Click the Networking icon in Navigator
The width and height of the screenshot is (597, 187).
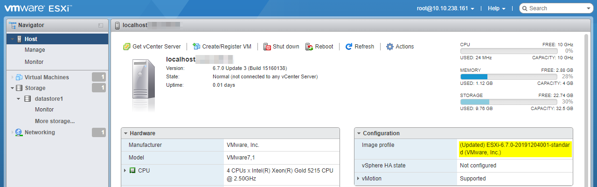click(x=19, y=132)
